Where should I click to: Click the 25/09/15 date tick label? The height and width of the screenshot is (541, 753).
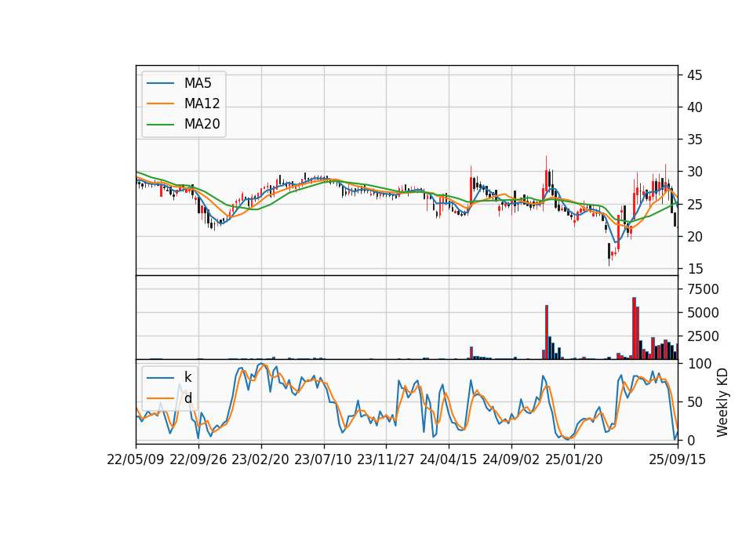click(x=678, y=459)
